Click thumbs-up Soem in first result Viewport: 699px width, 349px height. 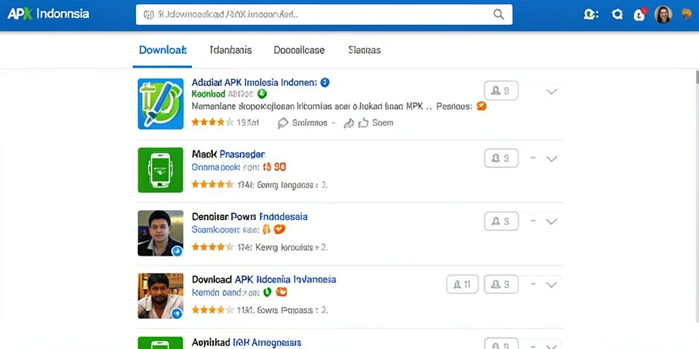point(376,123)
